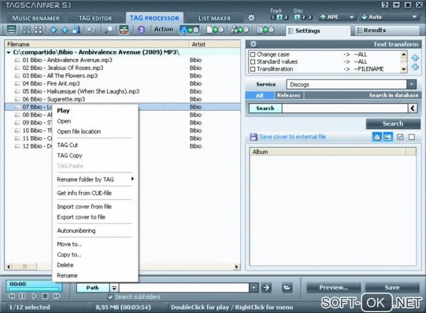
Task: Toggle the cover picture view icon
Action: [388, 137]
